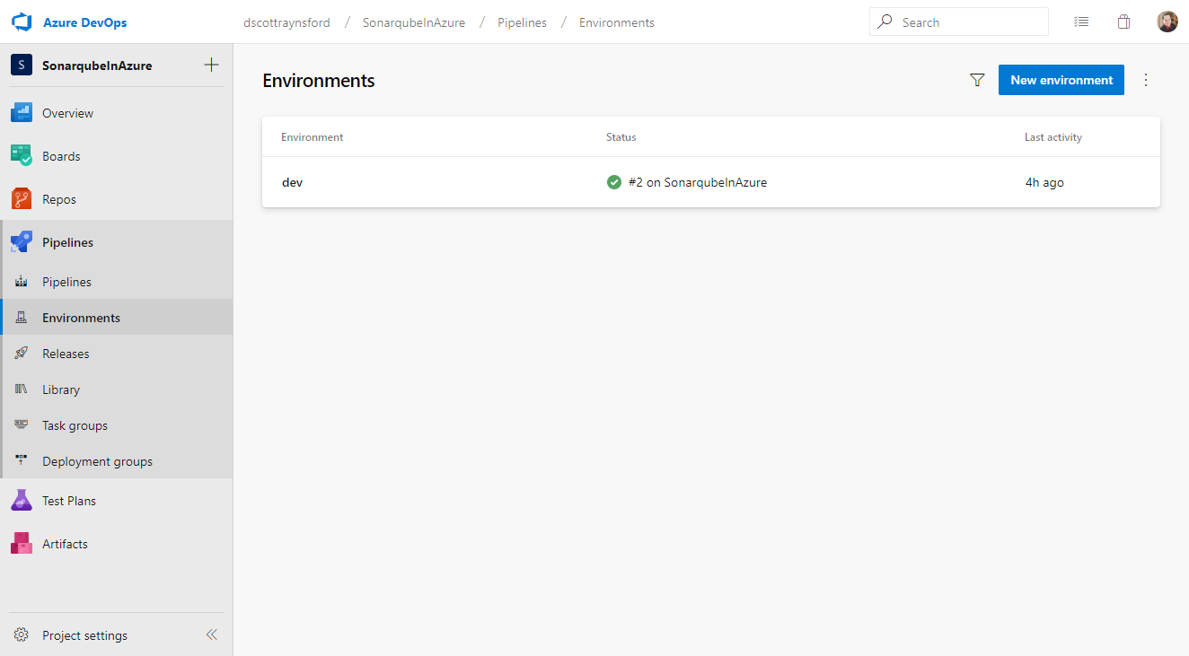Click the Project settings gear icon
This screenshot has width=1189, height=656.
tap(22, 635)
